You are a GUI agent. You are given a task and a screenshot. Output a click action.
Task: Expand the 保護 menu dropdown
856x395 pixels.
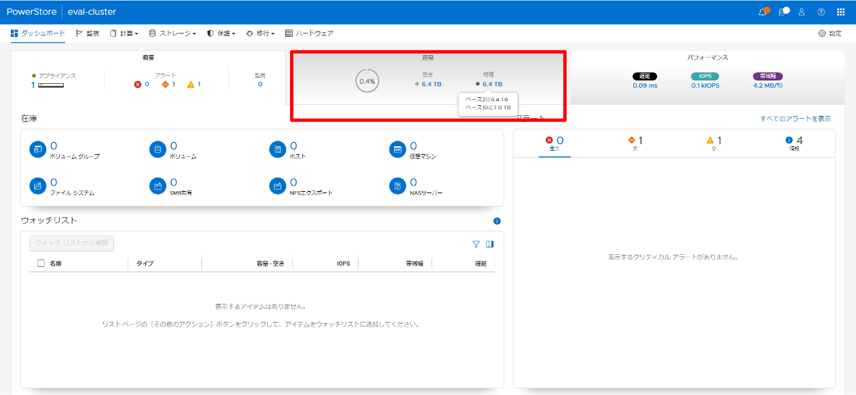click(221, 34)
